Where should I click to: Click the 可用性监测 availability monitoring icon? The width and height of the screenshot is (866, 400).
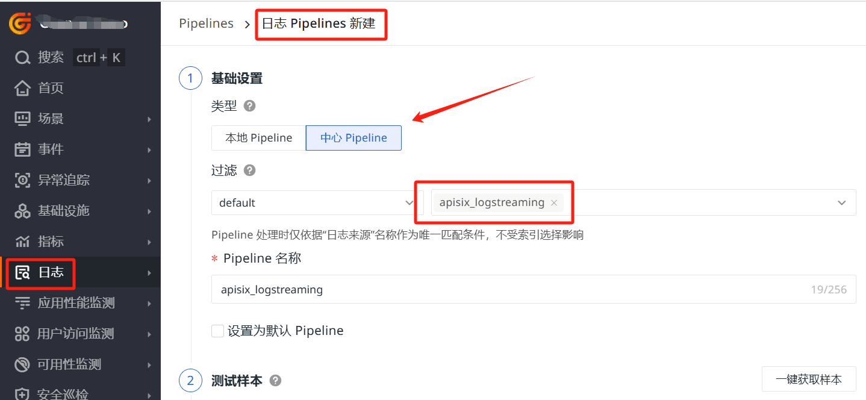(22, 364)
